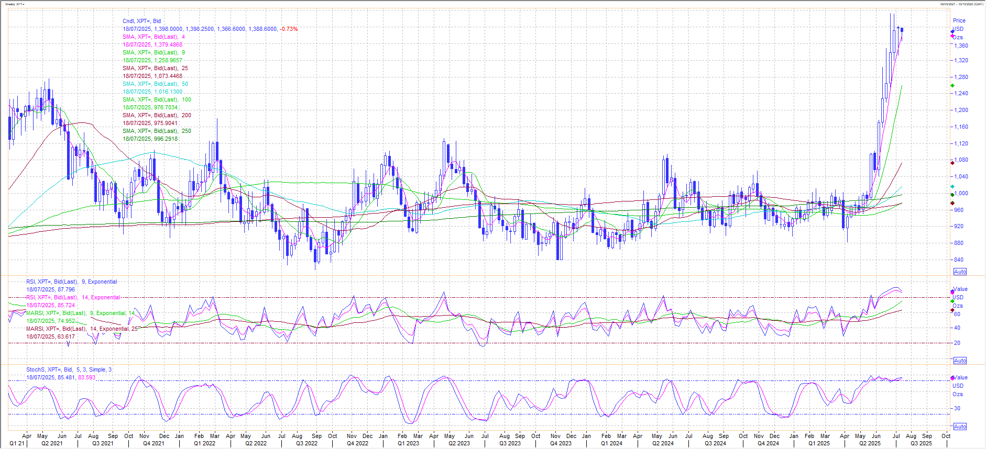Screen dimensions: 986x449
Task: Click the 'RSI, XPT=, Bid(Last), 9, Exponential' legend
Action: [x=72, y=282]
